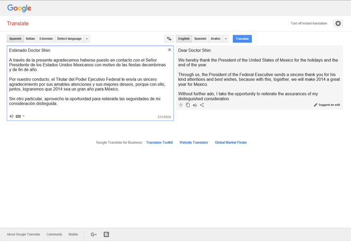The height and width of the screenshot is (241, 351).
Task: Select Arabic as target language
Action: [216, 38]
